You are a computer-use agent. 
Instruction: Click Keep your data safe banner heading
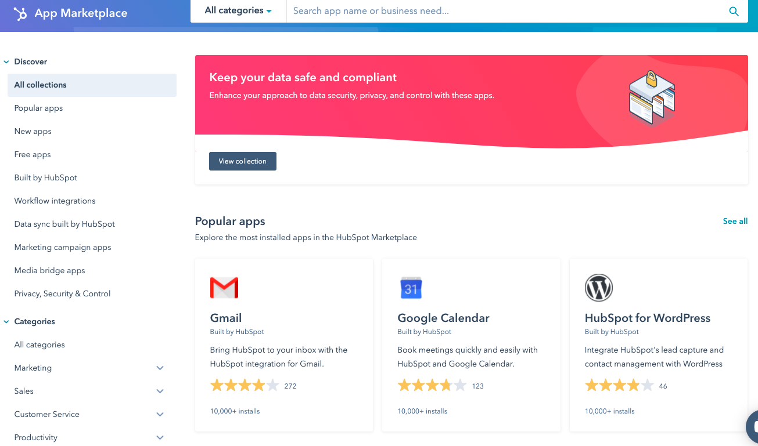(303, 77)
